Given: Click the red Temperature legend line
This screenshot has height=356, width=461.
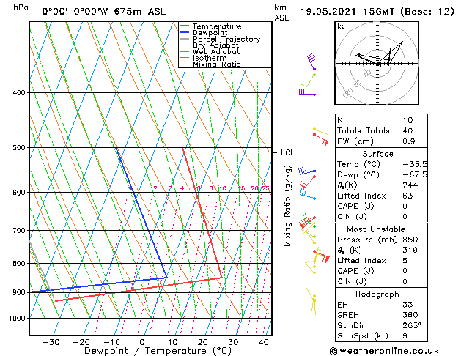Looking at the screenshot, I should click(185, 26).
